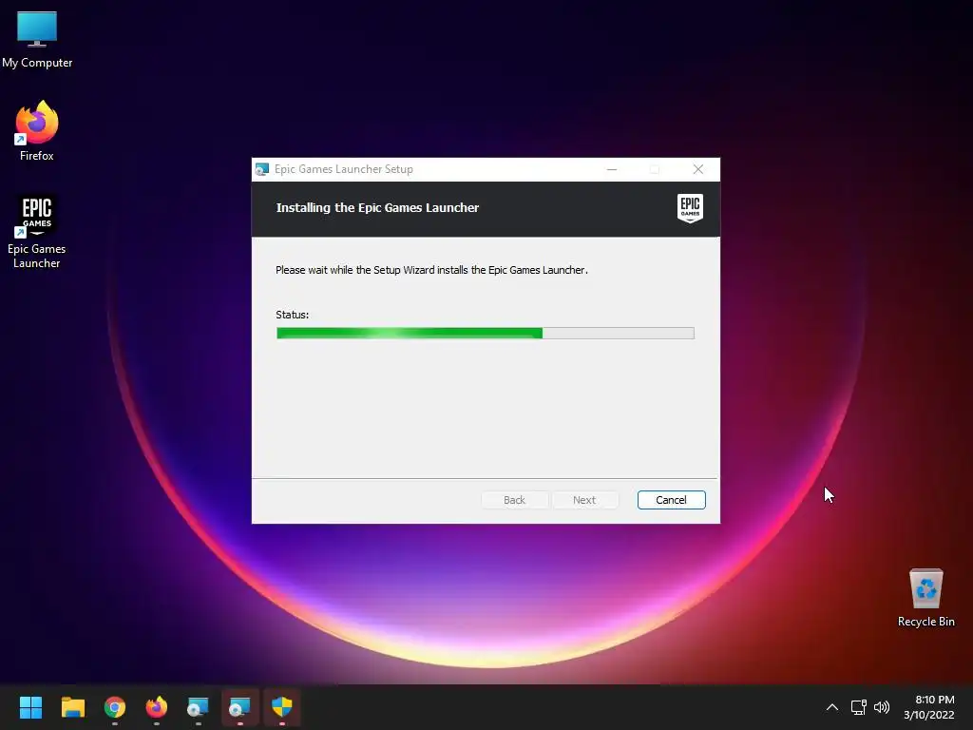Click the 'Installing the Epic Games Launcher' heading

377,208
